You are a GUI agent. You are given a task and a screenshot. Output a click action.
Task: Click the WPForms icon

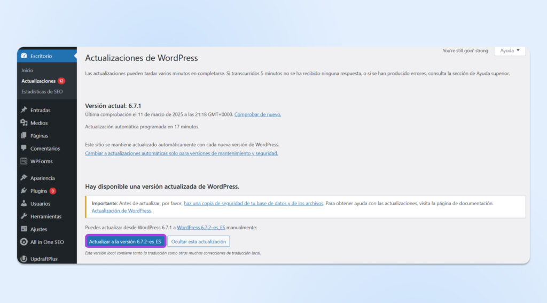point(24,161)
